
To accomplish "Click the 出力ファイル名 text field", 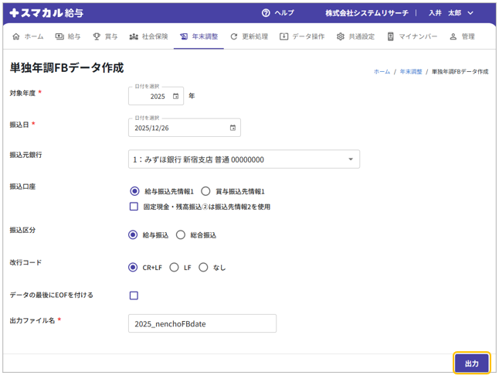I will [x=202, y=323].
